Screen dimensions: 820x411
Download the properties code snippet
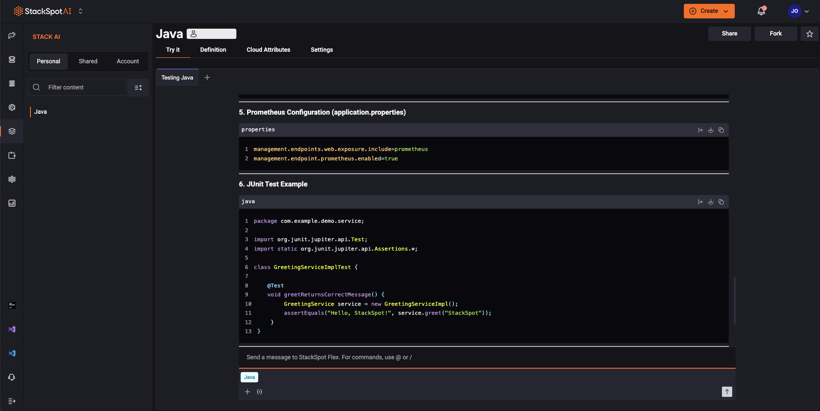pyautogui.click(x=711, y=130)
